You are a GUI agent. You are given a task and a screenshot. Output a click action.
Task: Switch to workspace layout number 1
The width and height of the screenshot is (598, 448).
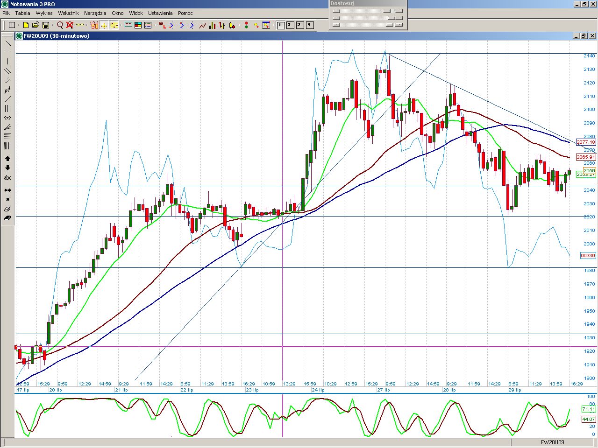[x=280, y=25]
